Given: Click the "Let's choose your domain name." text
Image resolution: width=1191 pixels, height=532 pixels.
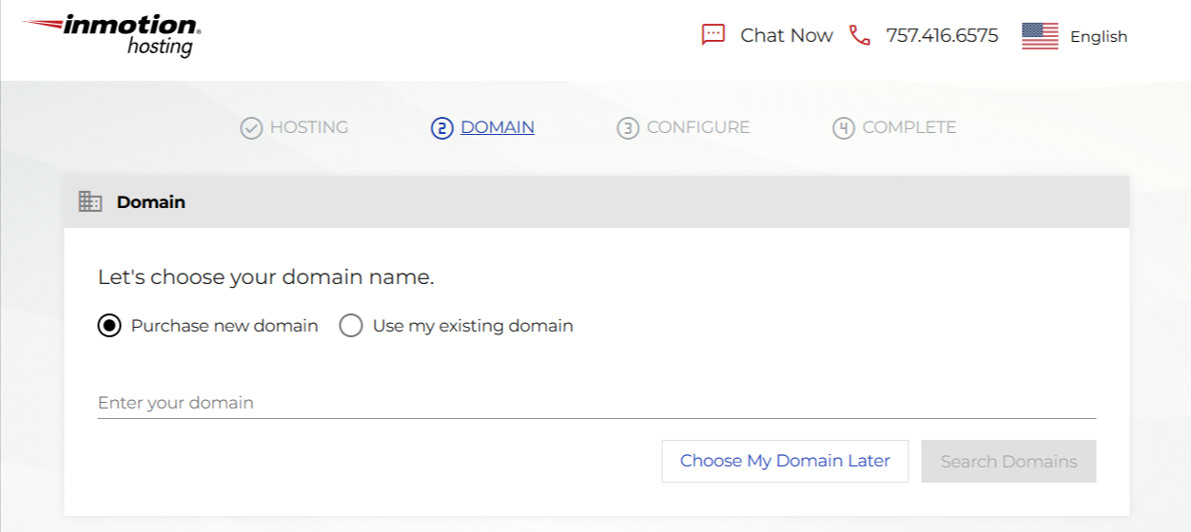Looking at the screenshot, I should (265, 277).
